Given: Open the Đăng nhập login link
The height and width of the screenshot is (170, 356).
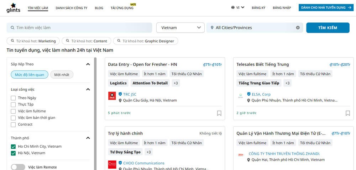Looking at the screenshot, I should [282, 8].
